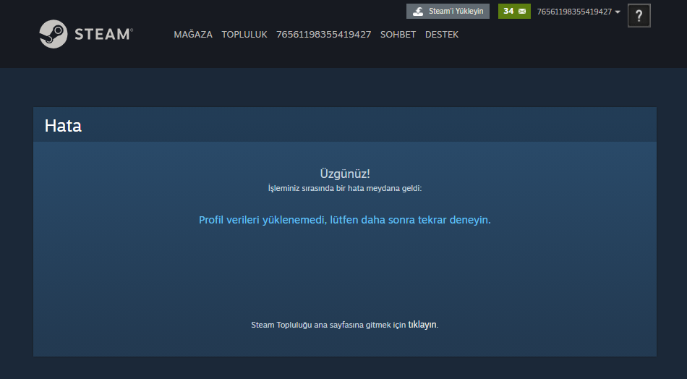Image resolution: width=687 pixels, height=379 pixels.
Task: Open the MAĞAZA store menu
Action: pyautogui.click(x=193, y=35)
